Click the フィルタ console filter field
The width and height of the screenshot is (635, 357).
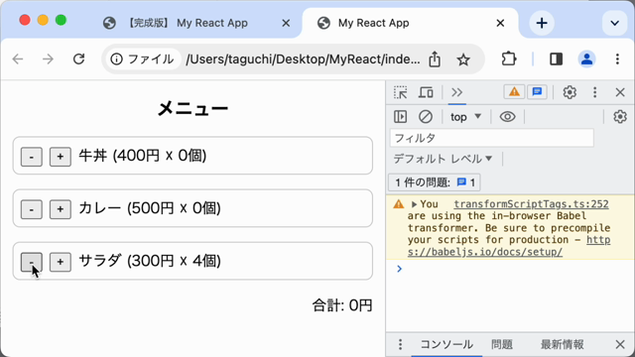492,138
